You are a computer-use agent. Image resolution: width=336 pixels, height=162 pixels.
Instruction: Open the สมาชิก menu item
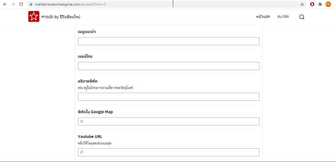point(283,17)
